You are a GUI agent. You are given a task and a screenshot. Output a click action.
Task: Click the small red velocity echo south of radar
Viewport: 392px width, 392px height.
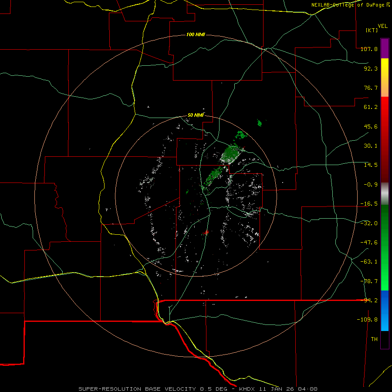tap(206, 233)
